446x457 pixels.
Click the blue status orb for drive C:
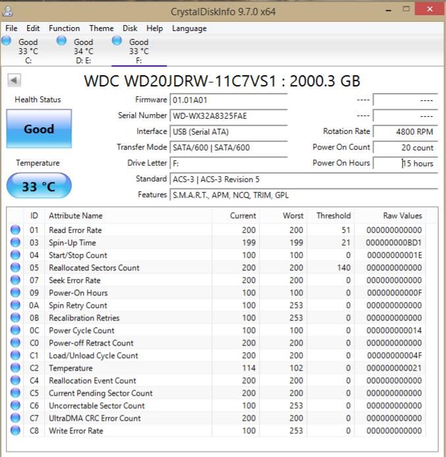pos(6,40)
